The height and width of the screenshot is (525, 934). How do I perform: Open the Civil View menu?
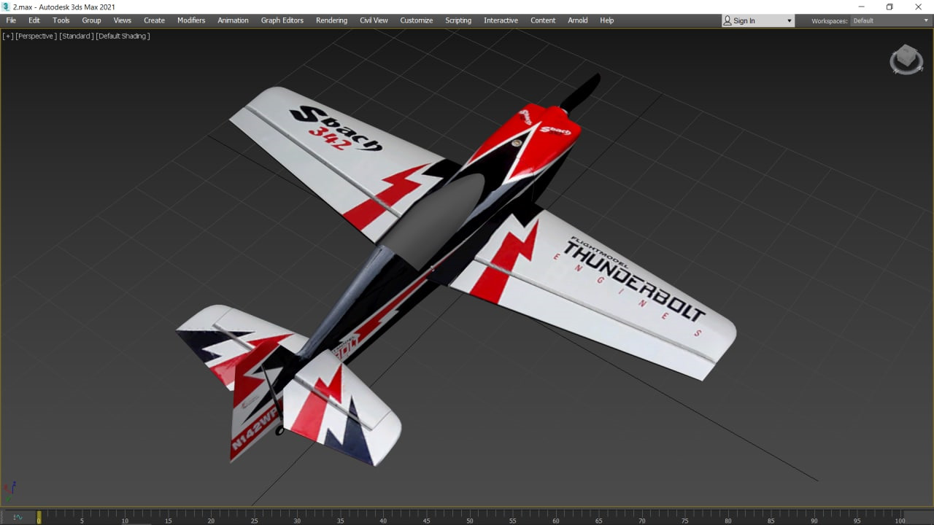(374, 20)
